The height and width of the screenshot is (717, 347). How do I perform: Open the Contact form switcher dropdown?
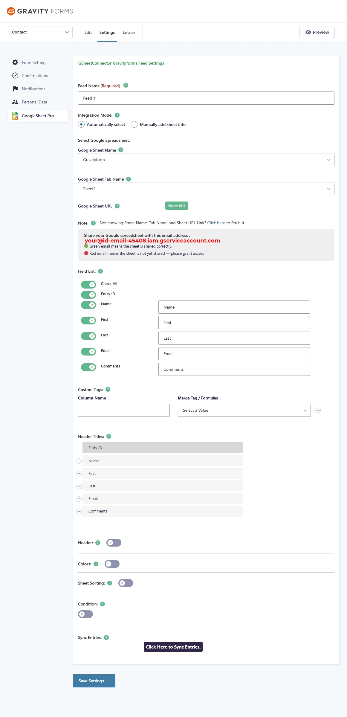[40, 32]
